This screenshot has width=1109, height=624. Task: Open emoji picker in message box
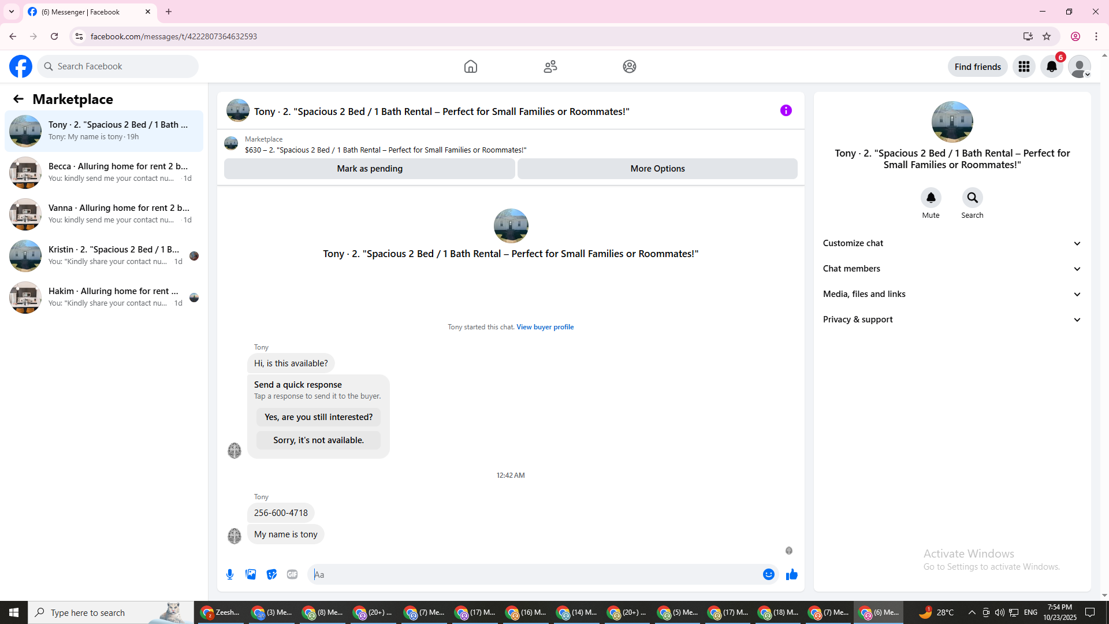pyautogui.click(x=768, y=574)
